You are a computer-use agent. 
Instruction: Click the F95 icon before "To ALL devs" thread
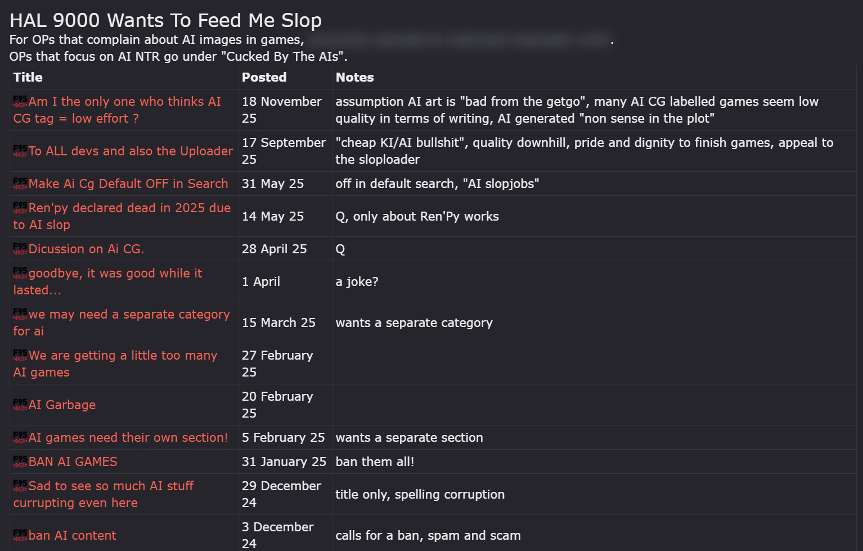click(20, 151)
